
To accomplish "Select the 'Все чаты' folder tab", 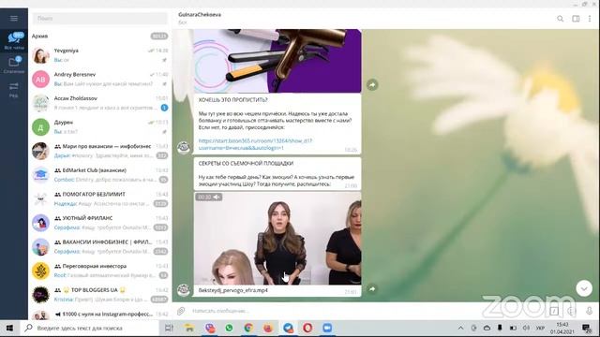I will (x=14, y=41).
